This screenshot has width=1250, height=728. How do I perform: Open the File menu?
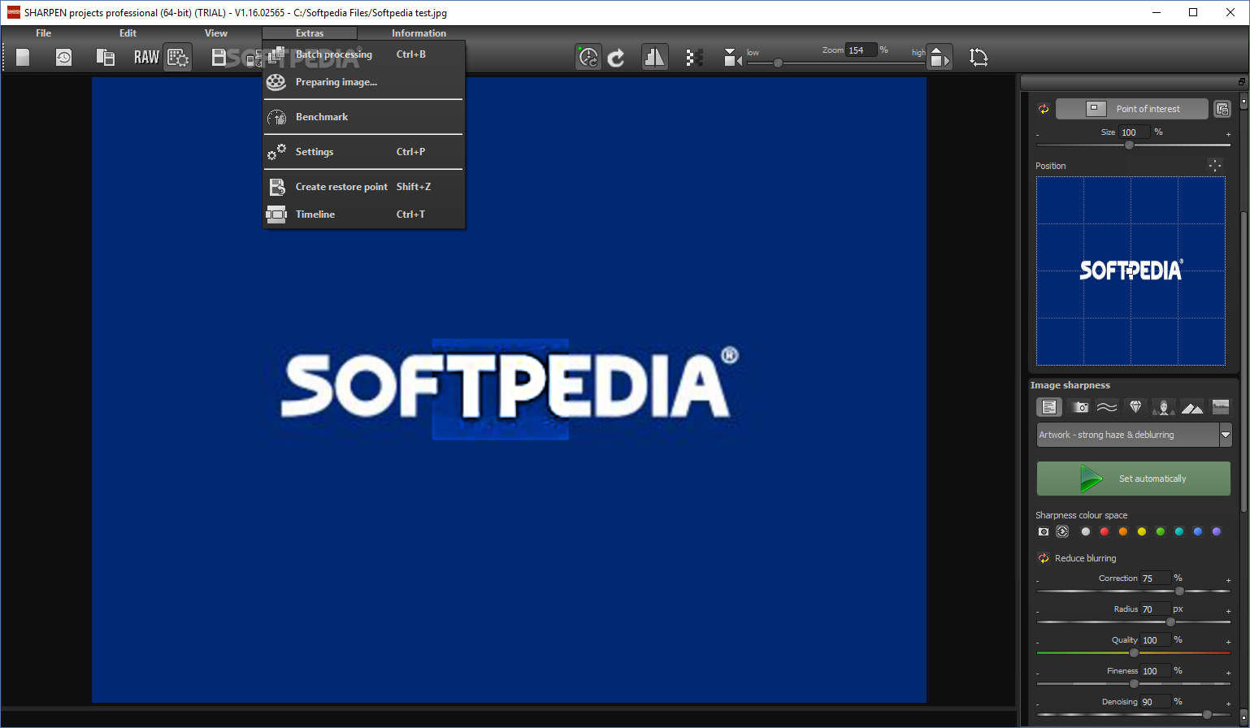43,33
